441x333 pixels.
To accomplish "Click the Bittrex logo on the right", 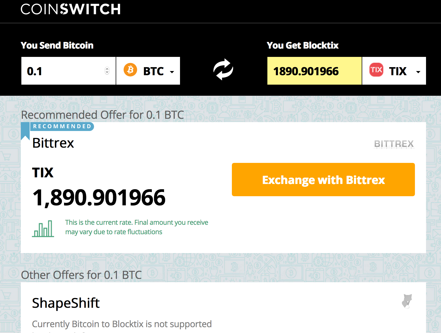I will [x=394, y=144].
